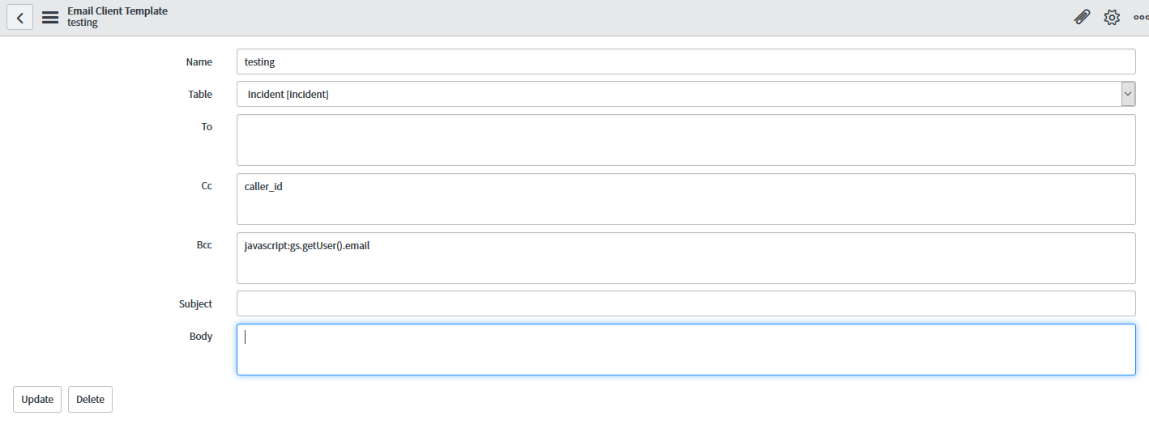Click the Table field label
The height and width of the screenshot is (424, 1149).
[x=200, y=94]
